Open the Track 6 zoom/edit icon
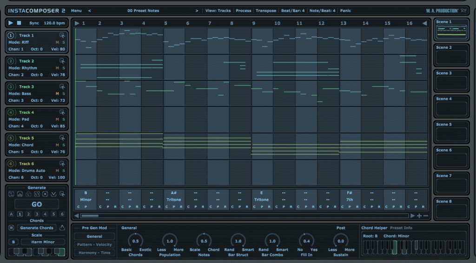This screenshot has height=263, width=476. pos(62,164)
